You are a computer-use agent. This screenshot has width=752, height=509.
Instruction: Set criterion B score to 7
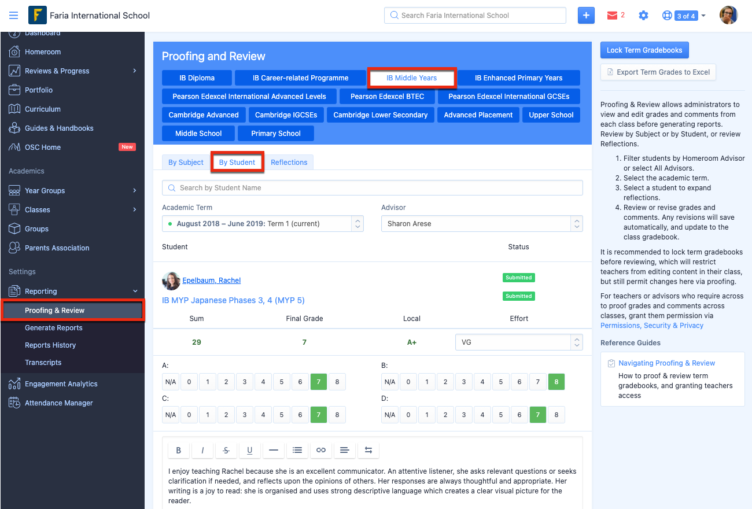[537, 382]
